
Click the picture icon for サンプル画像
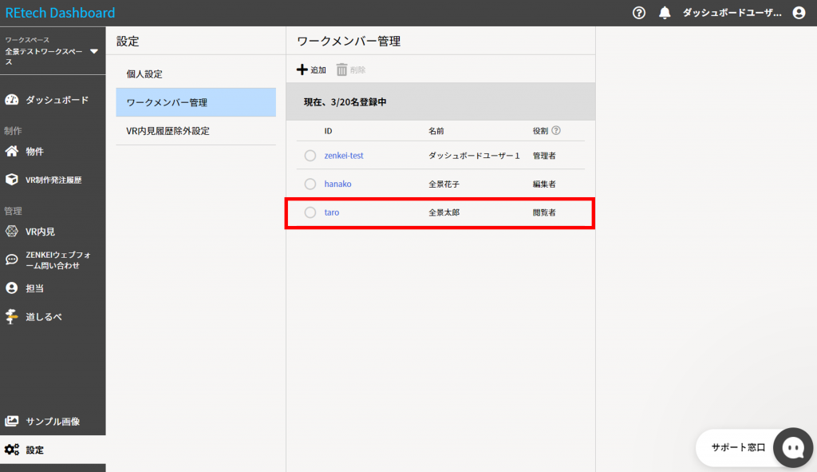pyautogui.click(x=11, y=421)
